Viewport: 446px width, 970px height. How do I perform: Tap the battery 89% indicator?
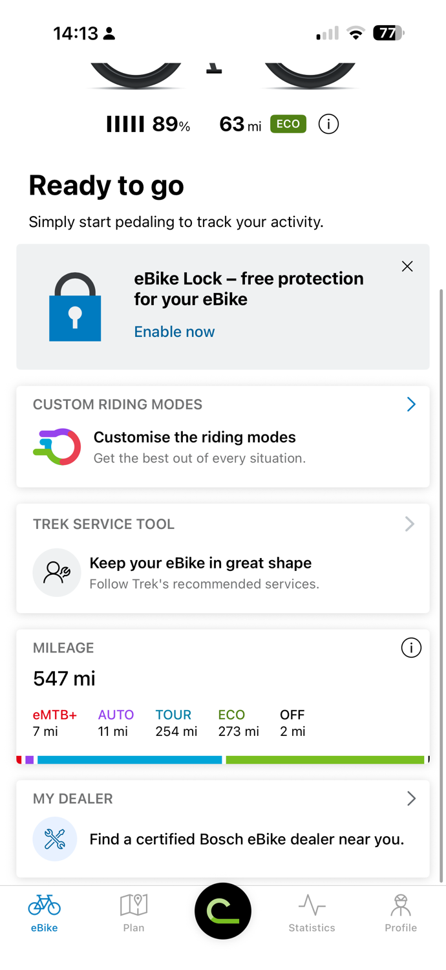149,124
